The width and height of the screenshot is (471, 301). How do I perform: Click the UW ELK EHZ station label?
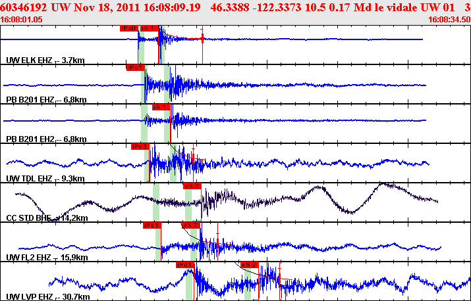tap(45, 60)
